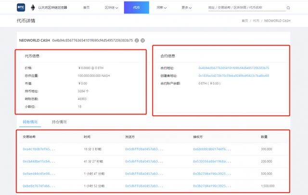Expand the 区块链 dropdown menu
Image resolution: width=308 pixels, height=195 pixels.
pyautogui.click(x=111, y=8)
